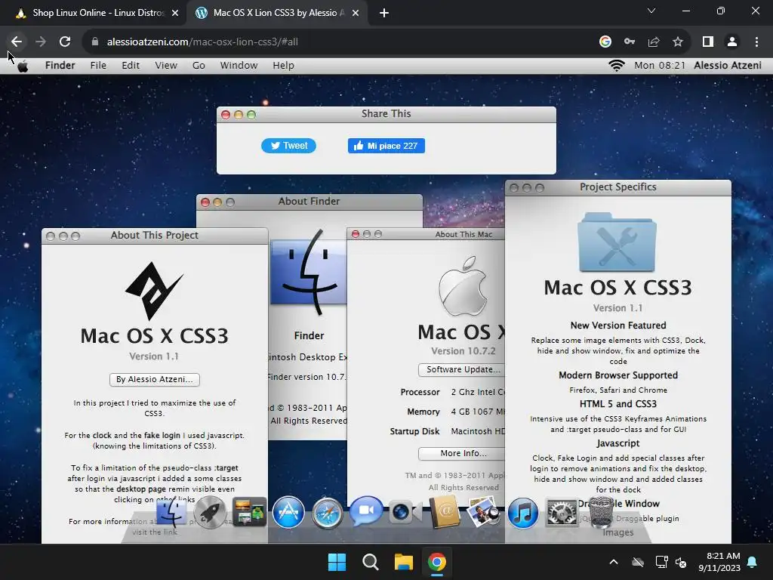Screen dimensions: 773x580
Task: Open System Preferences gear in dock
Action: (x=562, y=513)
